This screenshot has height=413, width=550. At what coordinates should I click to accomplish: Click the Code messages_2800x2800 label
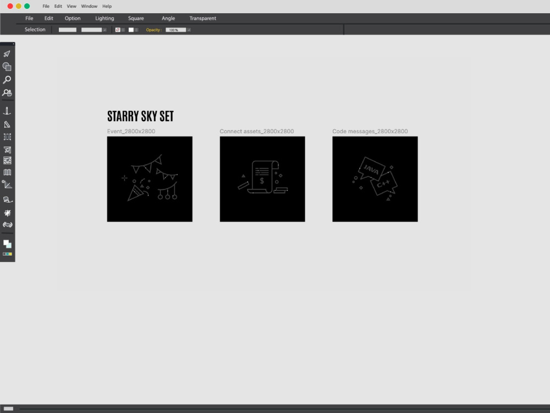tap(370, 132)
